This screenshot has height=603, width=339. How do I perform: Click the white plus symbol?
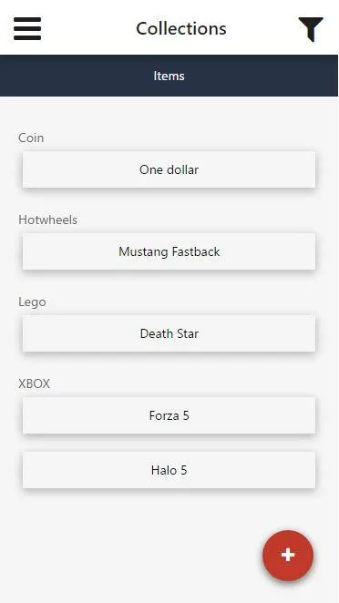288,556
